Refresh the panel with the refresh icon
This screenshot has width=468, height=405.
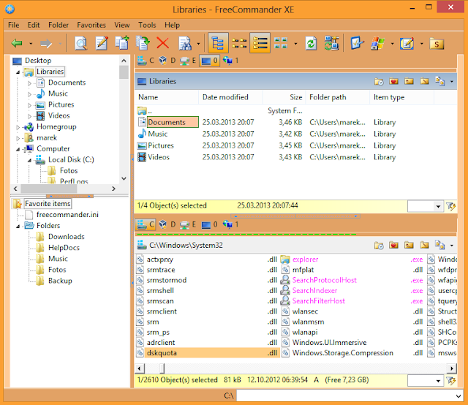[x=311, y=44]
